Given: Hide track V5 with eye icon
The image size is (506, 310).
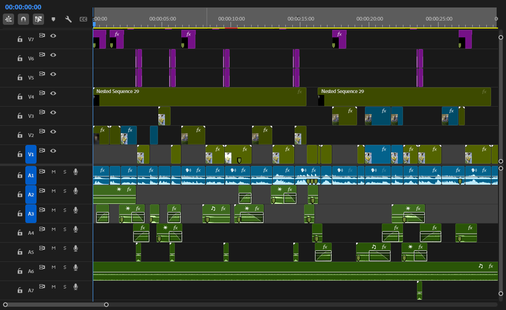Looking at the screenshot, I should point(53,74).
